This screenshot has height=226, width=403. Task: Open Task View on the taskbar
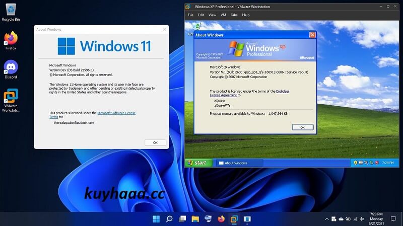point(182,219)
